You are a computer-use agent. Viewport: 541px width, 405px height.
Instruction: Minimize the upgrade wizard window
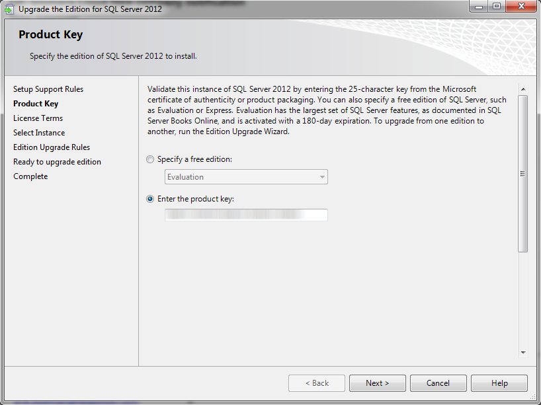pos(479,6)
